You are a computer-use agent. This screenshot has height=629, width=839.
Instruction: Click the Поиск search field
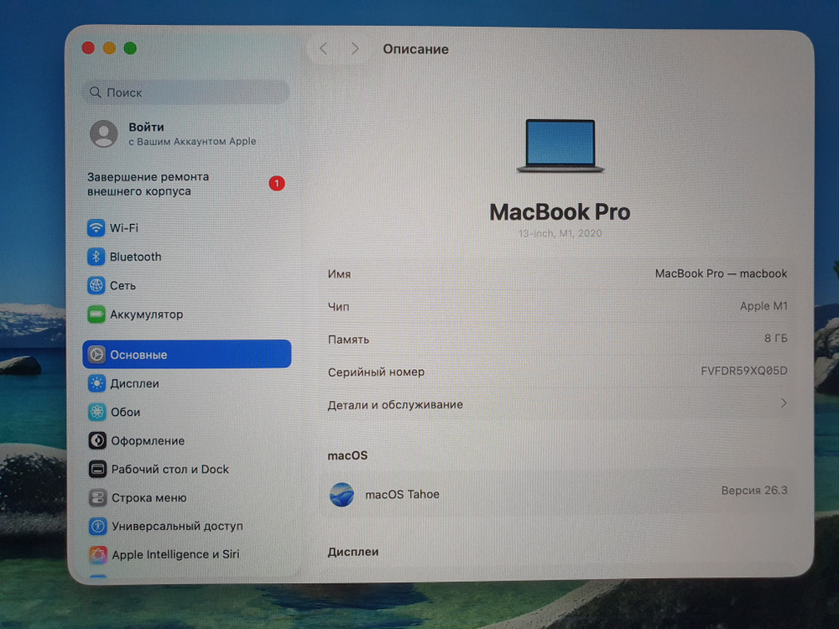pyautogui.click(x=186, y=92)
